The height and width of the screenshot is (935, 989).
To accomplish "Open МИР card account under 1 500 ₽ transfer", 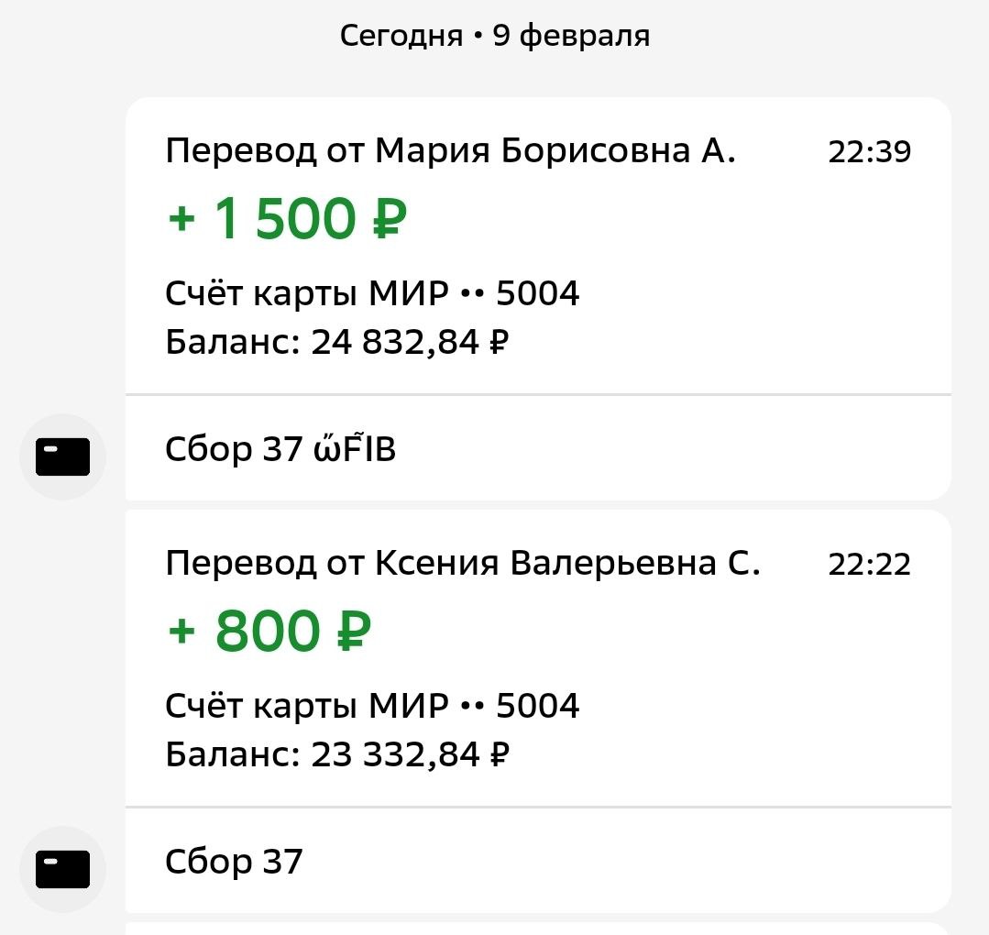I will click(x=372, y=294).
